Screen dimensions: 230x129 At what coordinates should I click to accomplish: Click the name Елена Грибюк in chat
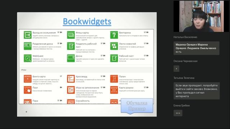click(181, 105)
